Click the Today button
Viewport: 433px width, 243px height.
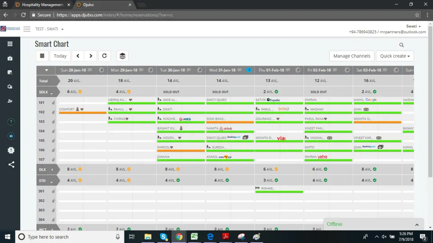tap(60, 56)
